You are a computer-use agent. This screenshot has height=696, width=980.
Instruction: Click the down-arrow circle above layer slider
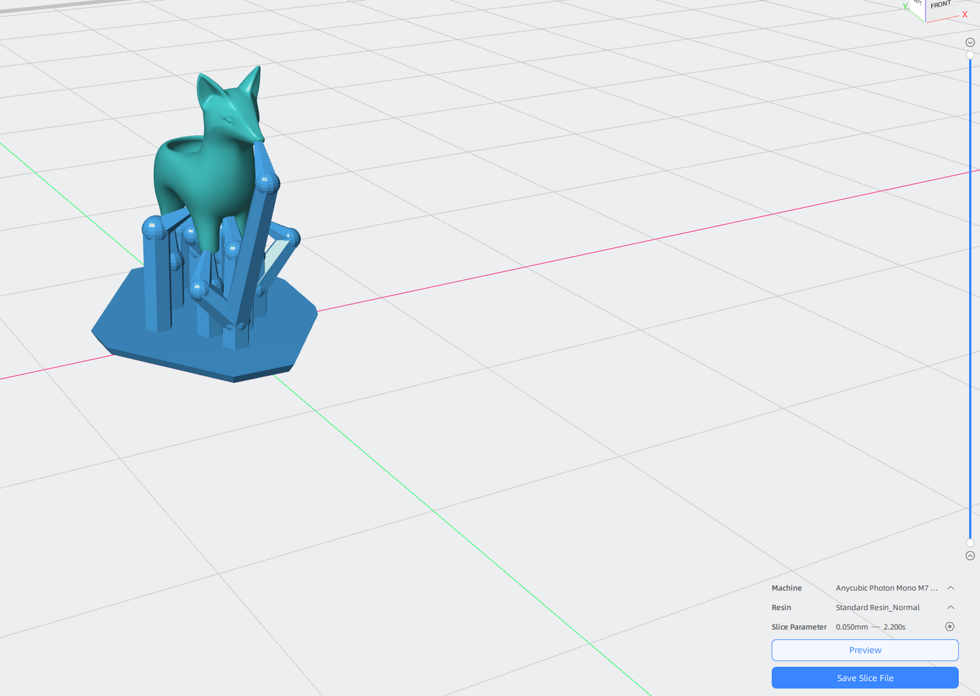[970, 42]
